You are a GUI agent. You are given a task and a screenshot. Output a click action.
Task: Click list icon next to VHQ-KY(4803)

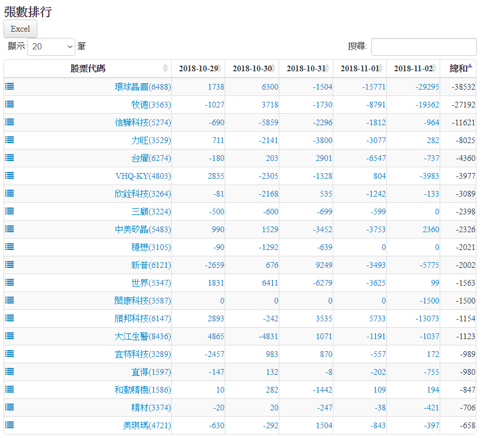pyautogui.click(x=10, y=175)
